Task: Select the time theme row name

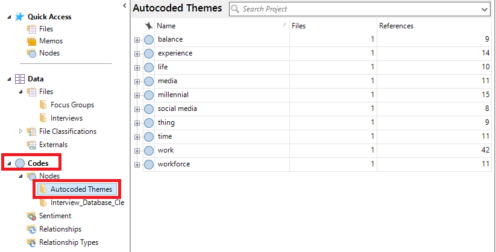Action: (x=165, y=136)
